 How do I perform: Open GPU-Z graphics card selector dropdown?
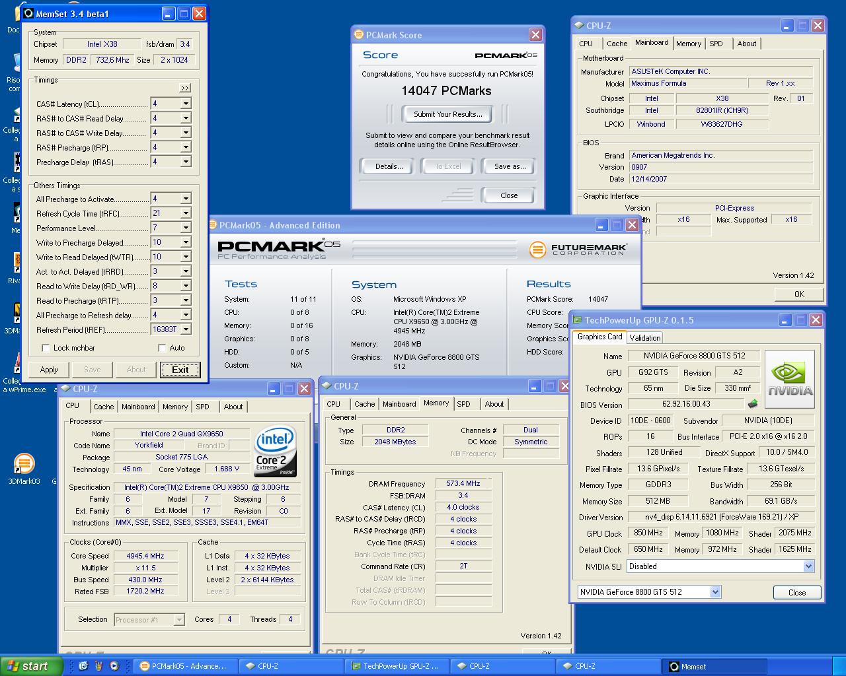(715, 592)
